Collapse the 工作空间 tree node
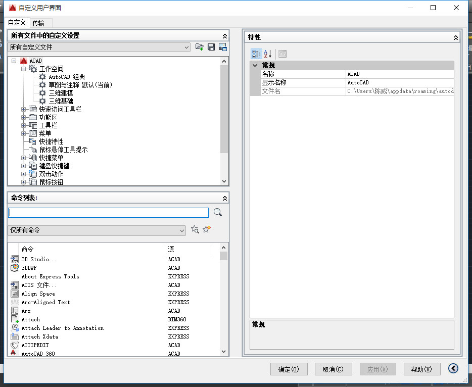The image size is (472, 387). coord(23,69)
